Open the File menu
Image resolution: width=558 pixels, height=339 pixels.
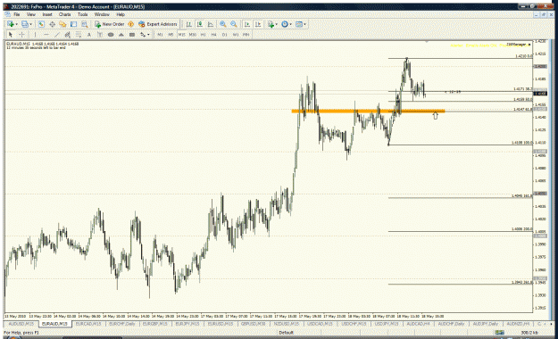click(17, 14)
